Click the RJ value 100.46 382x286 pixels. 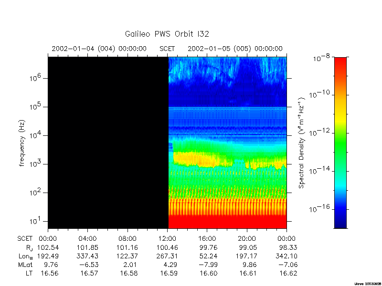click(x=167, y=247)
